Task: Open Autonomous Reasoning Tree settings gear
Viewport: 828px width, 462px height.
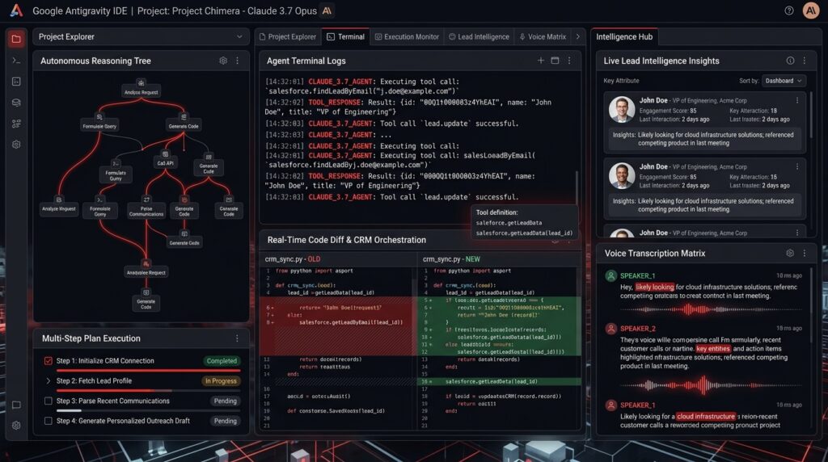Action: coord(223,61)
